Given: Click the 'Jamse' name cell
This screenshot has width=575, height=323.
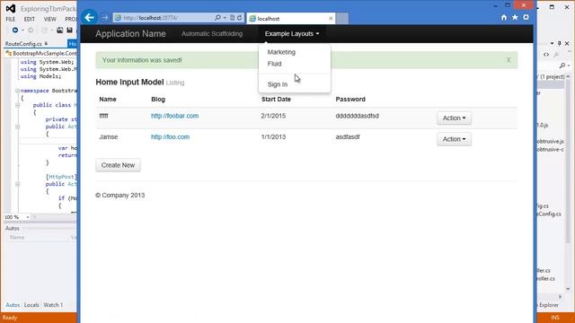Looking at the screenshot, I should [109, 137].
